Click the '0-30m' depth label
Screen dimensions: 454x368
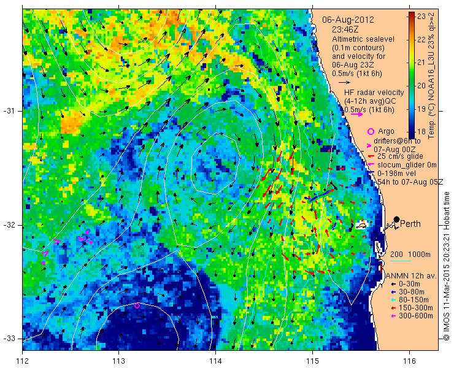pyautogui.click(x=409, y=284)
